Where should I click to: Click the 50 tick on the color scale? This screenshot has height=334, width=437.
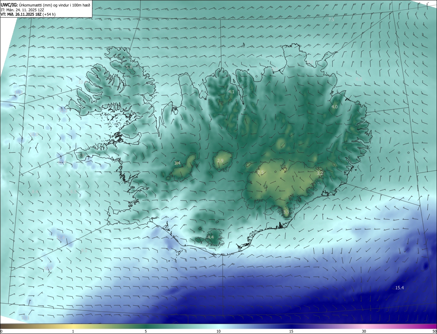434,331
